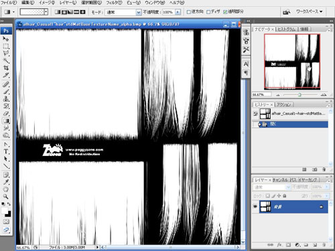335x251 pixels.
Task: Hide the 背景 layer via eye icon
Action: (255, 207)
